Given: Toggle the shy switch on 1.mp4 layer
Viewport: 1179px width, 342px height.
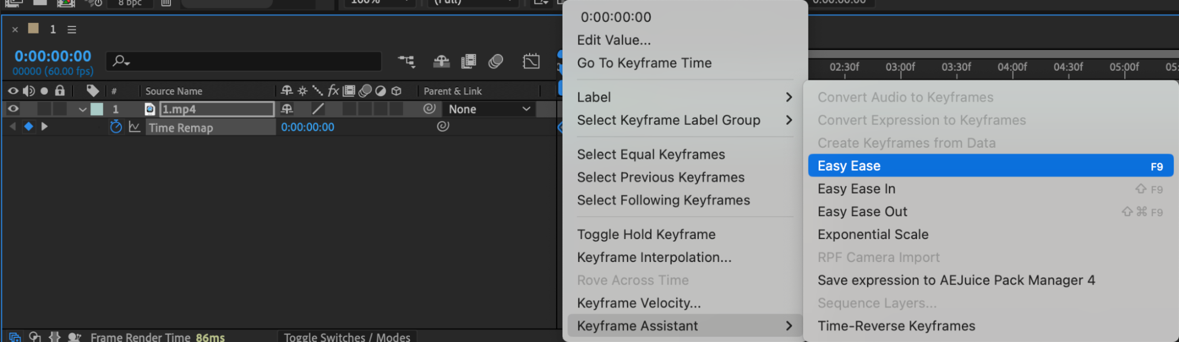Looking at the screenshot, I should coord(287,109).
